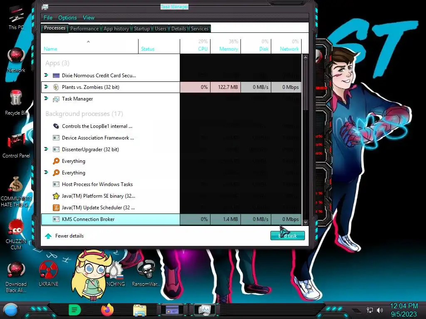Click the 122.7 MB memory cell

pyautogui.click(x=225, y=87)
